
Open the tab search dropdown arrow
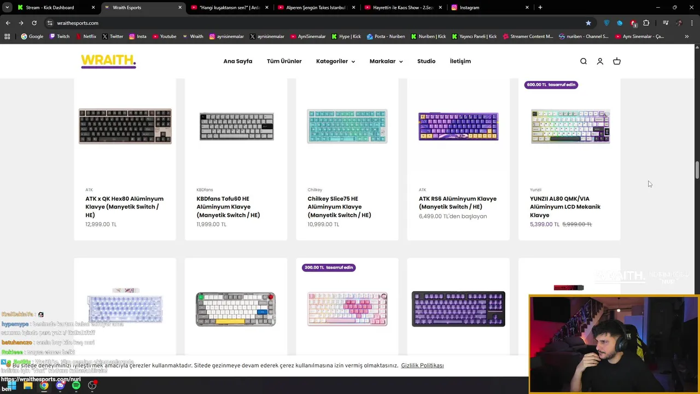tap(7, 8)
